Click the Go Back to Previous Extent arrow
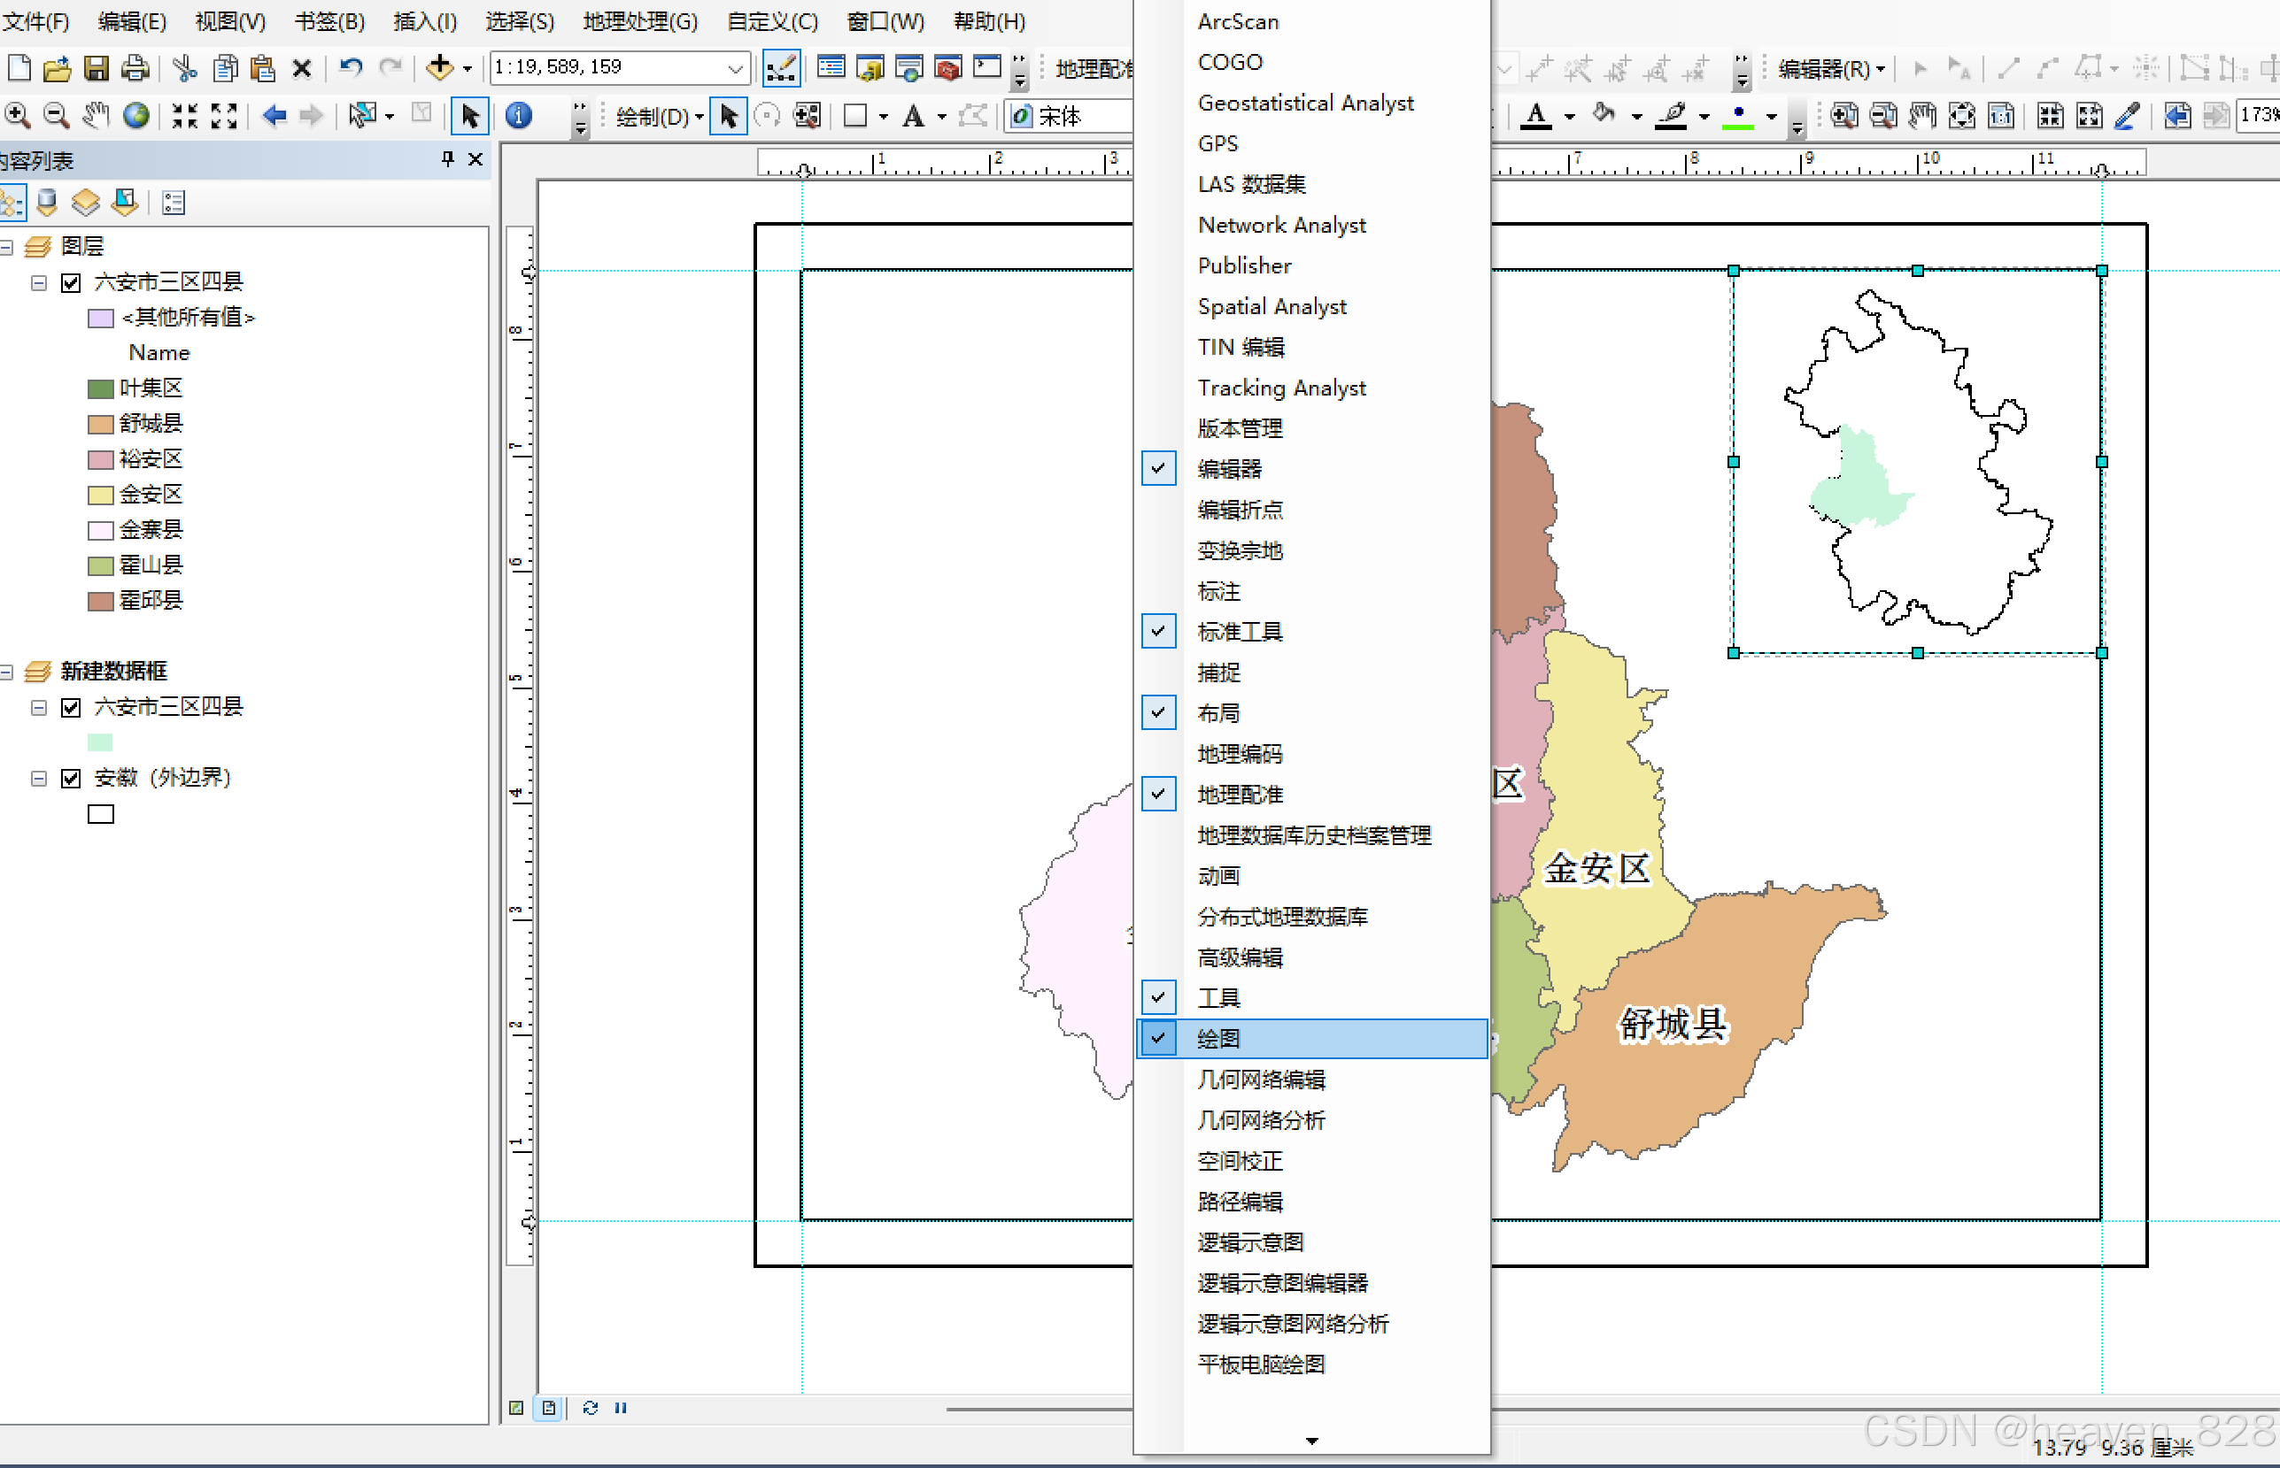The height and width of the screenshot is (1468, 2280). [274, 116]
